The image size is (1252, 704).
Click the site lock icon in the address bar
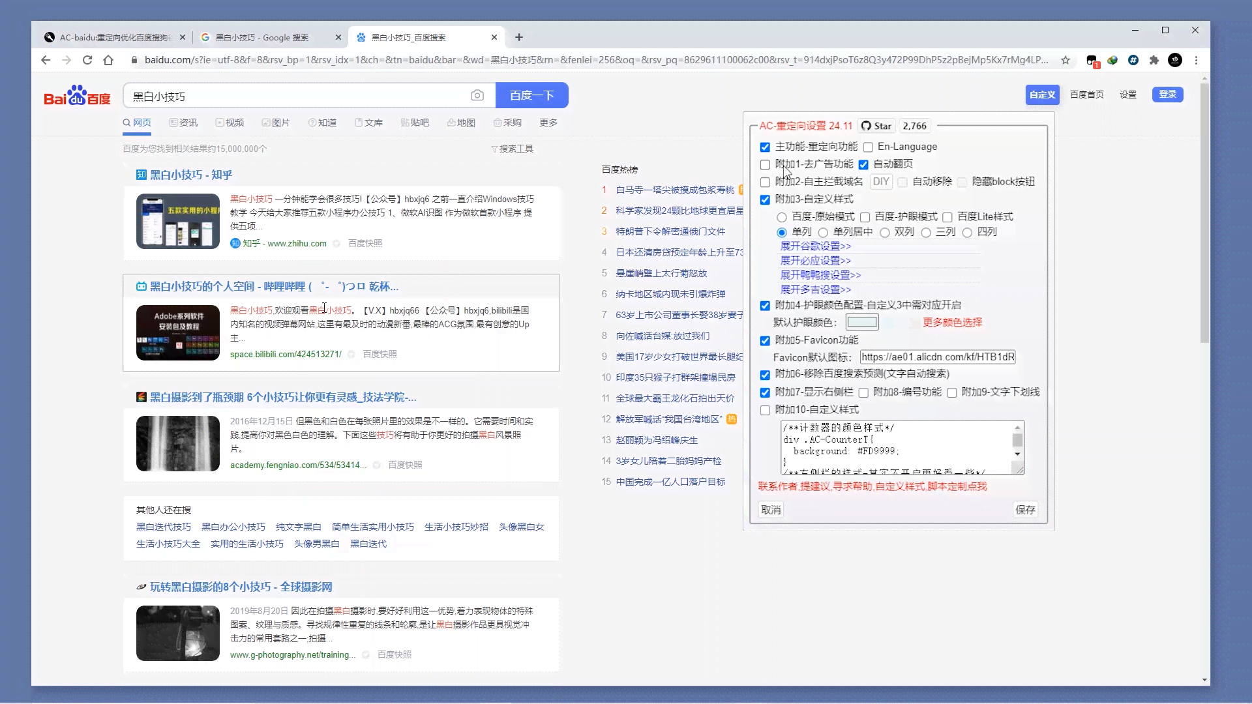pyautogui.click(x=134, y=60)
